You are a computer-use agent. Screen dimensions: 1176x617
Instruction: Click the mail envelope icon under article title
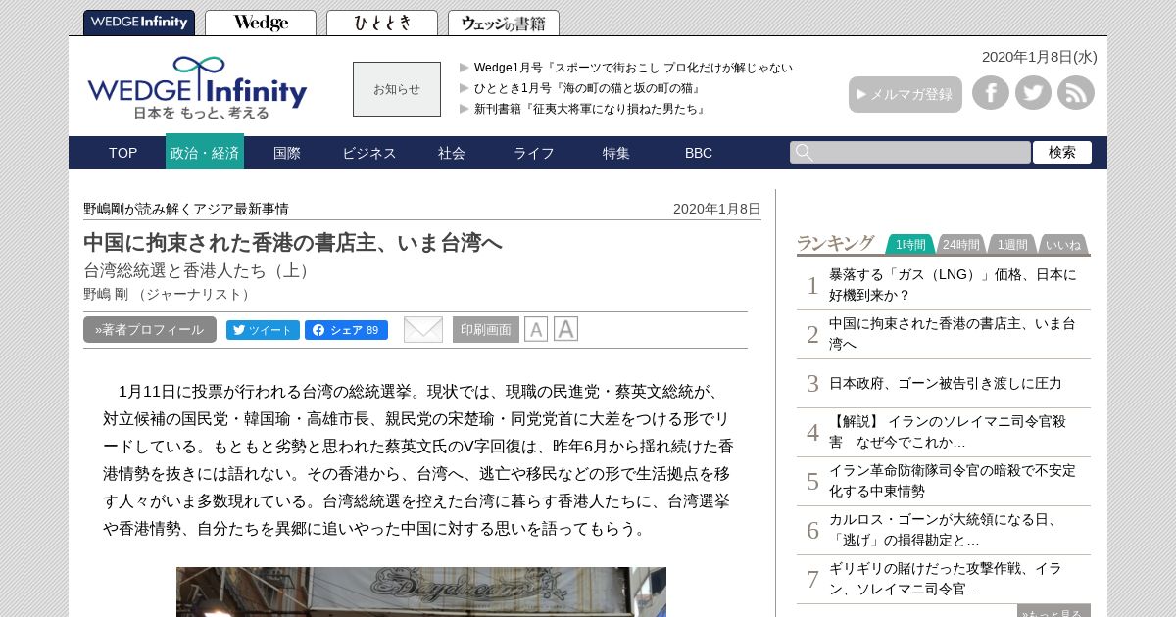423,329
